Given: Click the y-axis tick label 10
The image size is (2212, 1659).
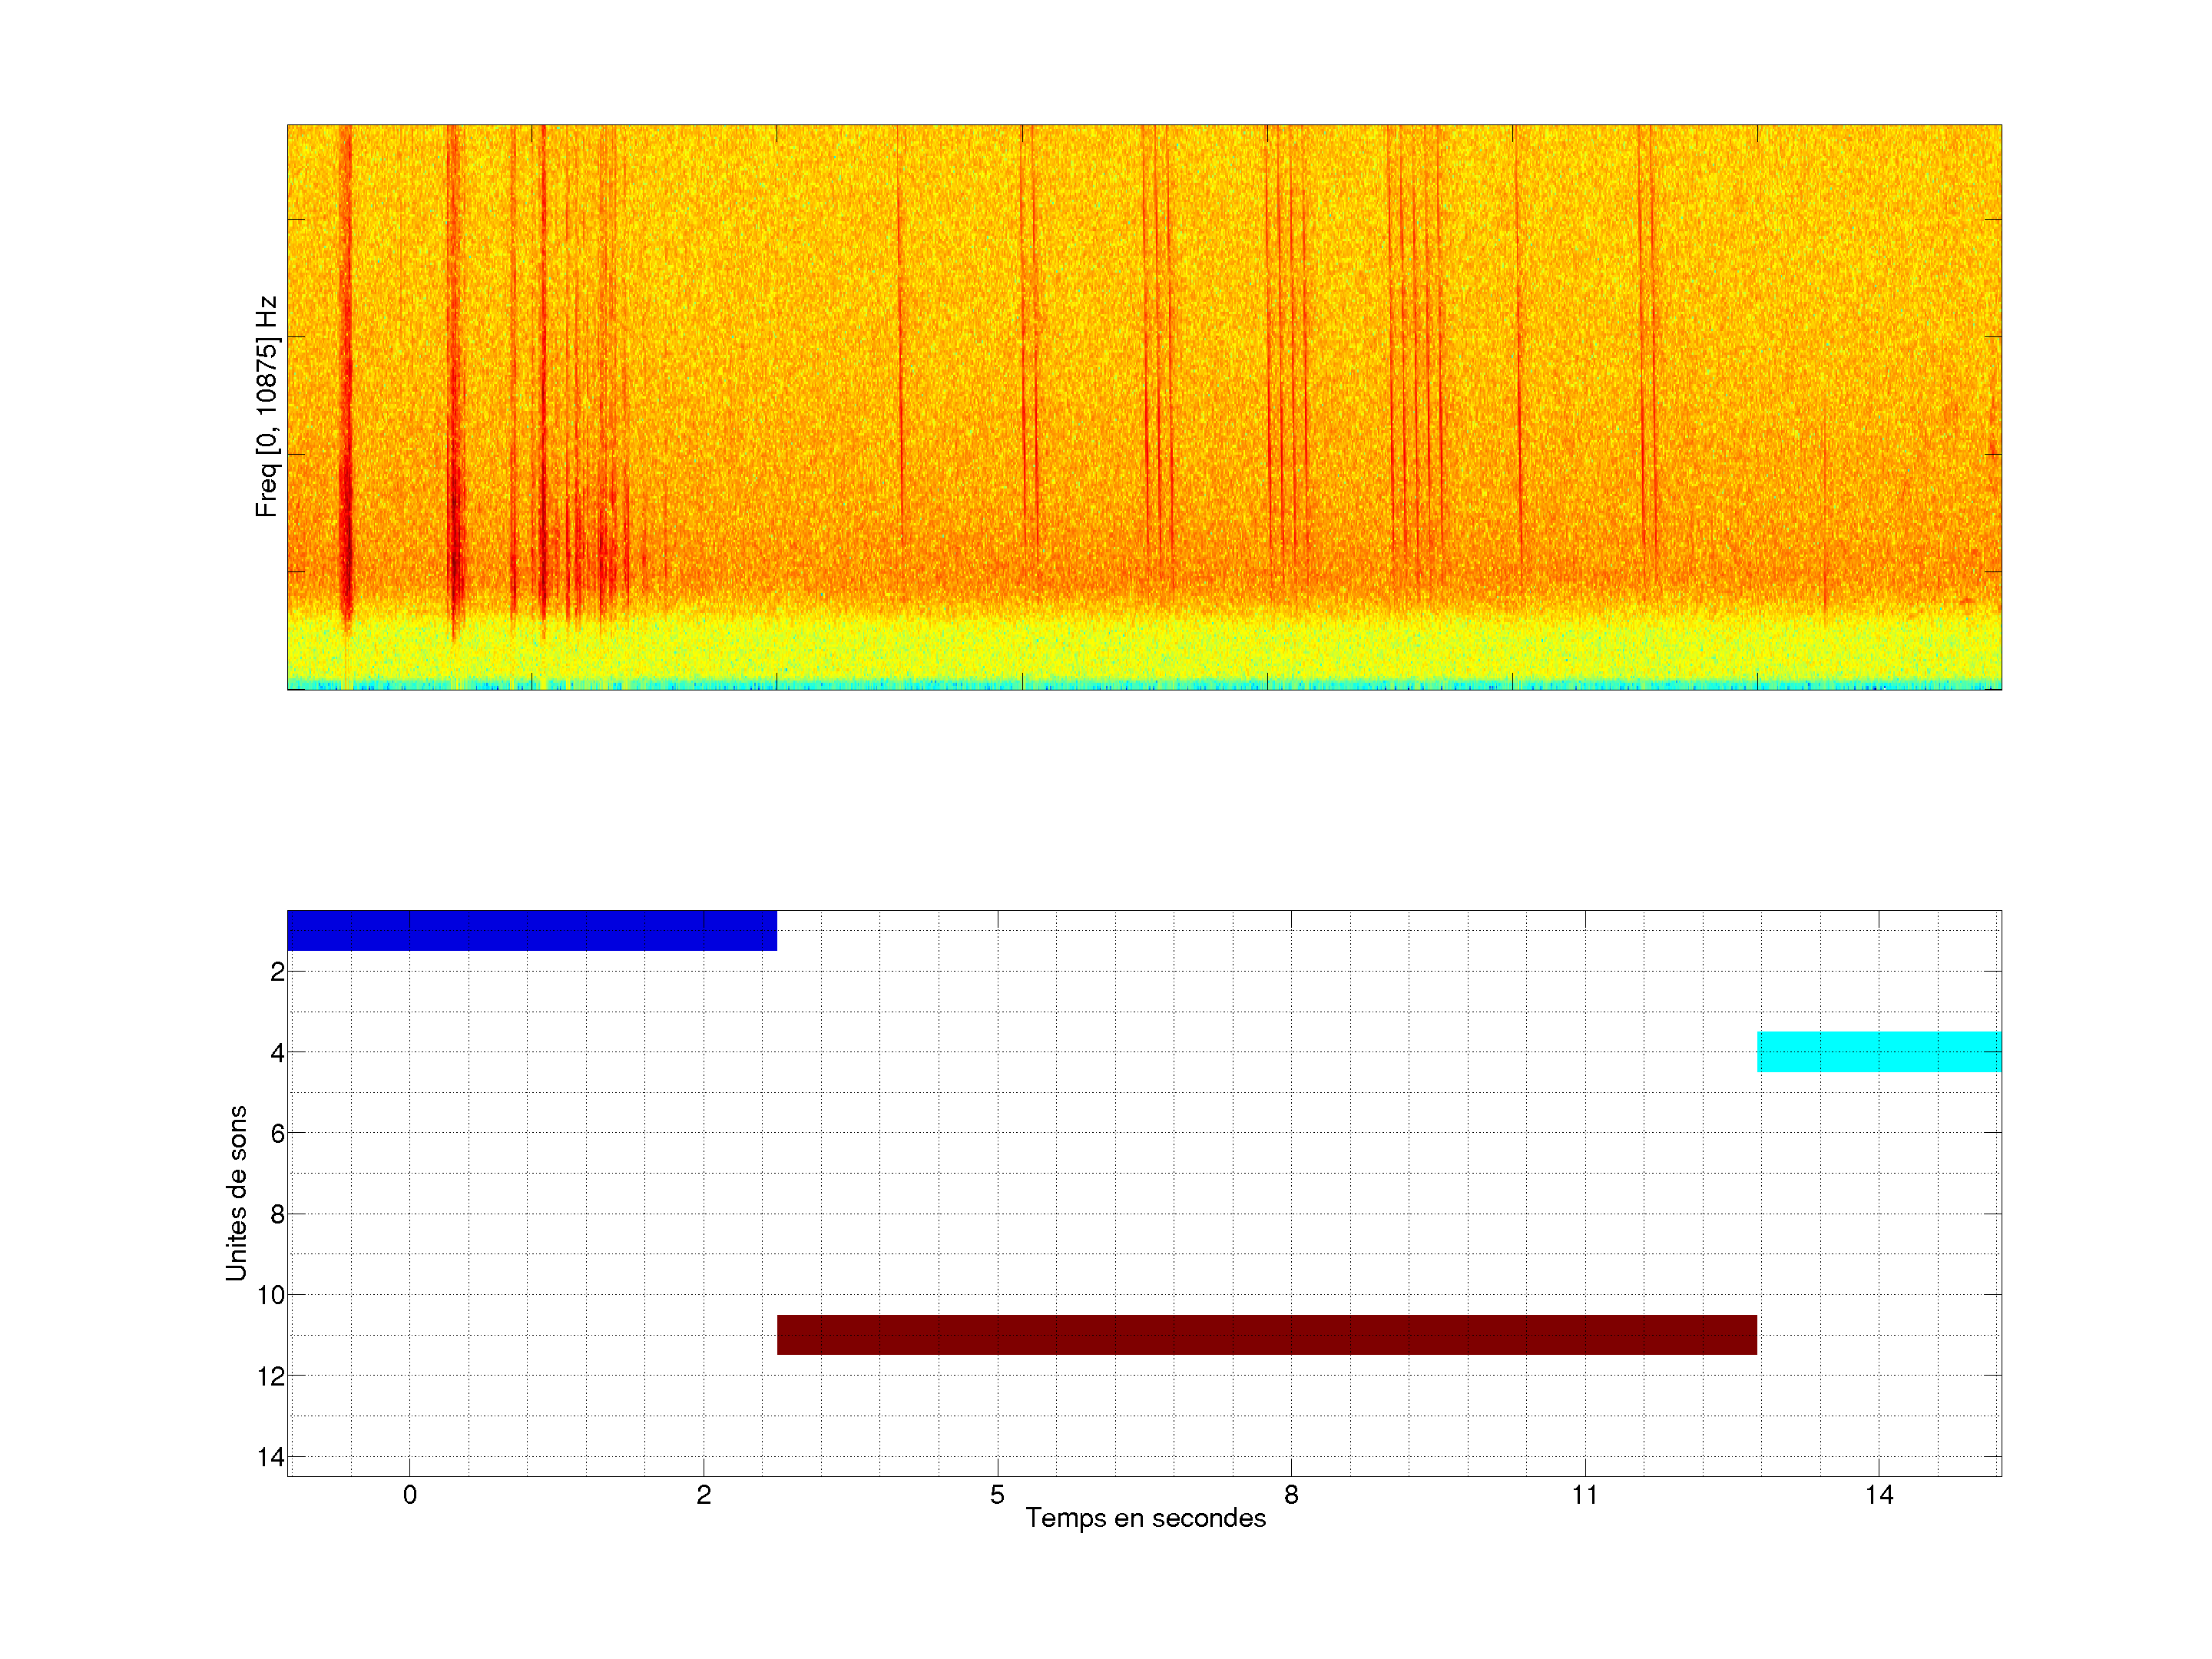Looking at the screenshot, I should [270, 1295].
